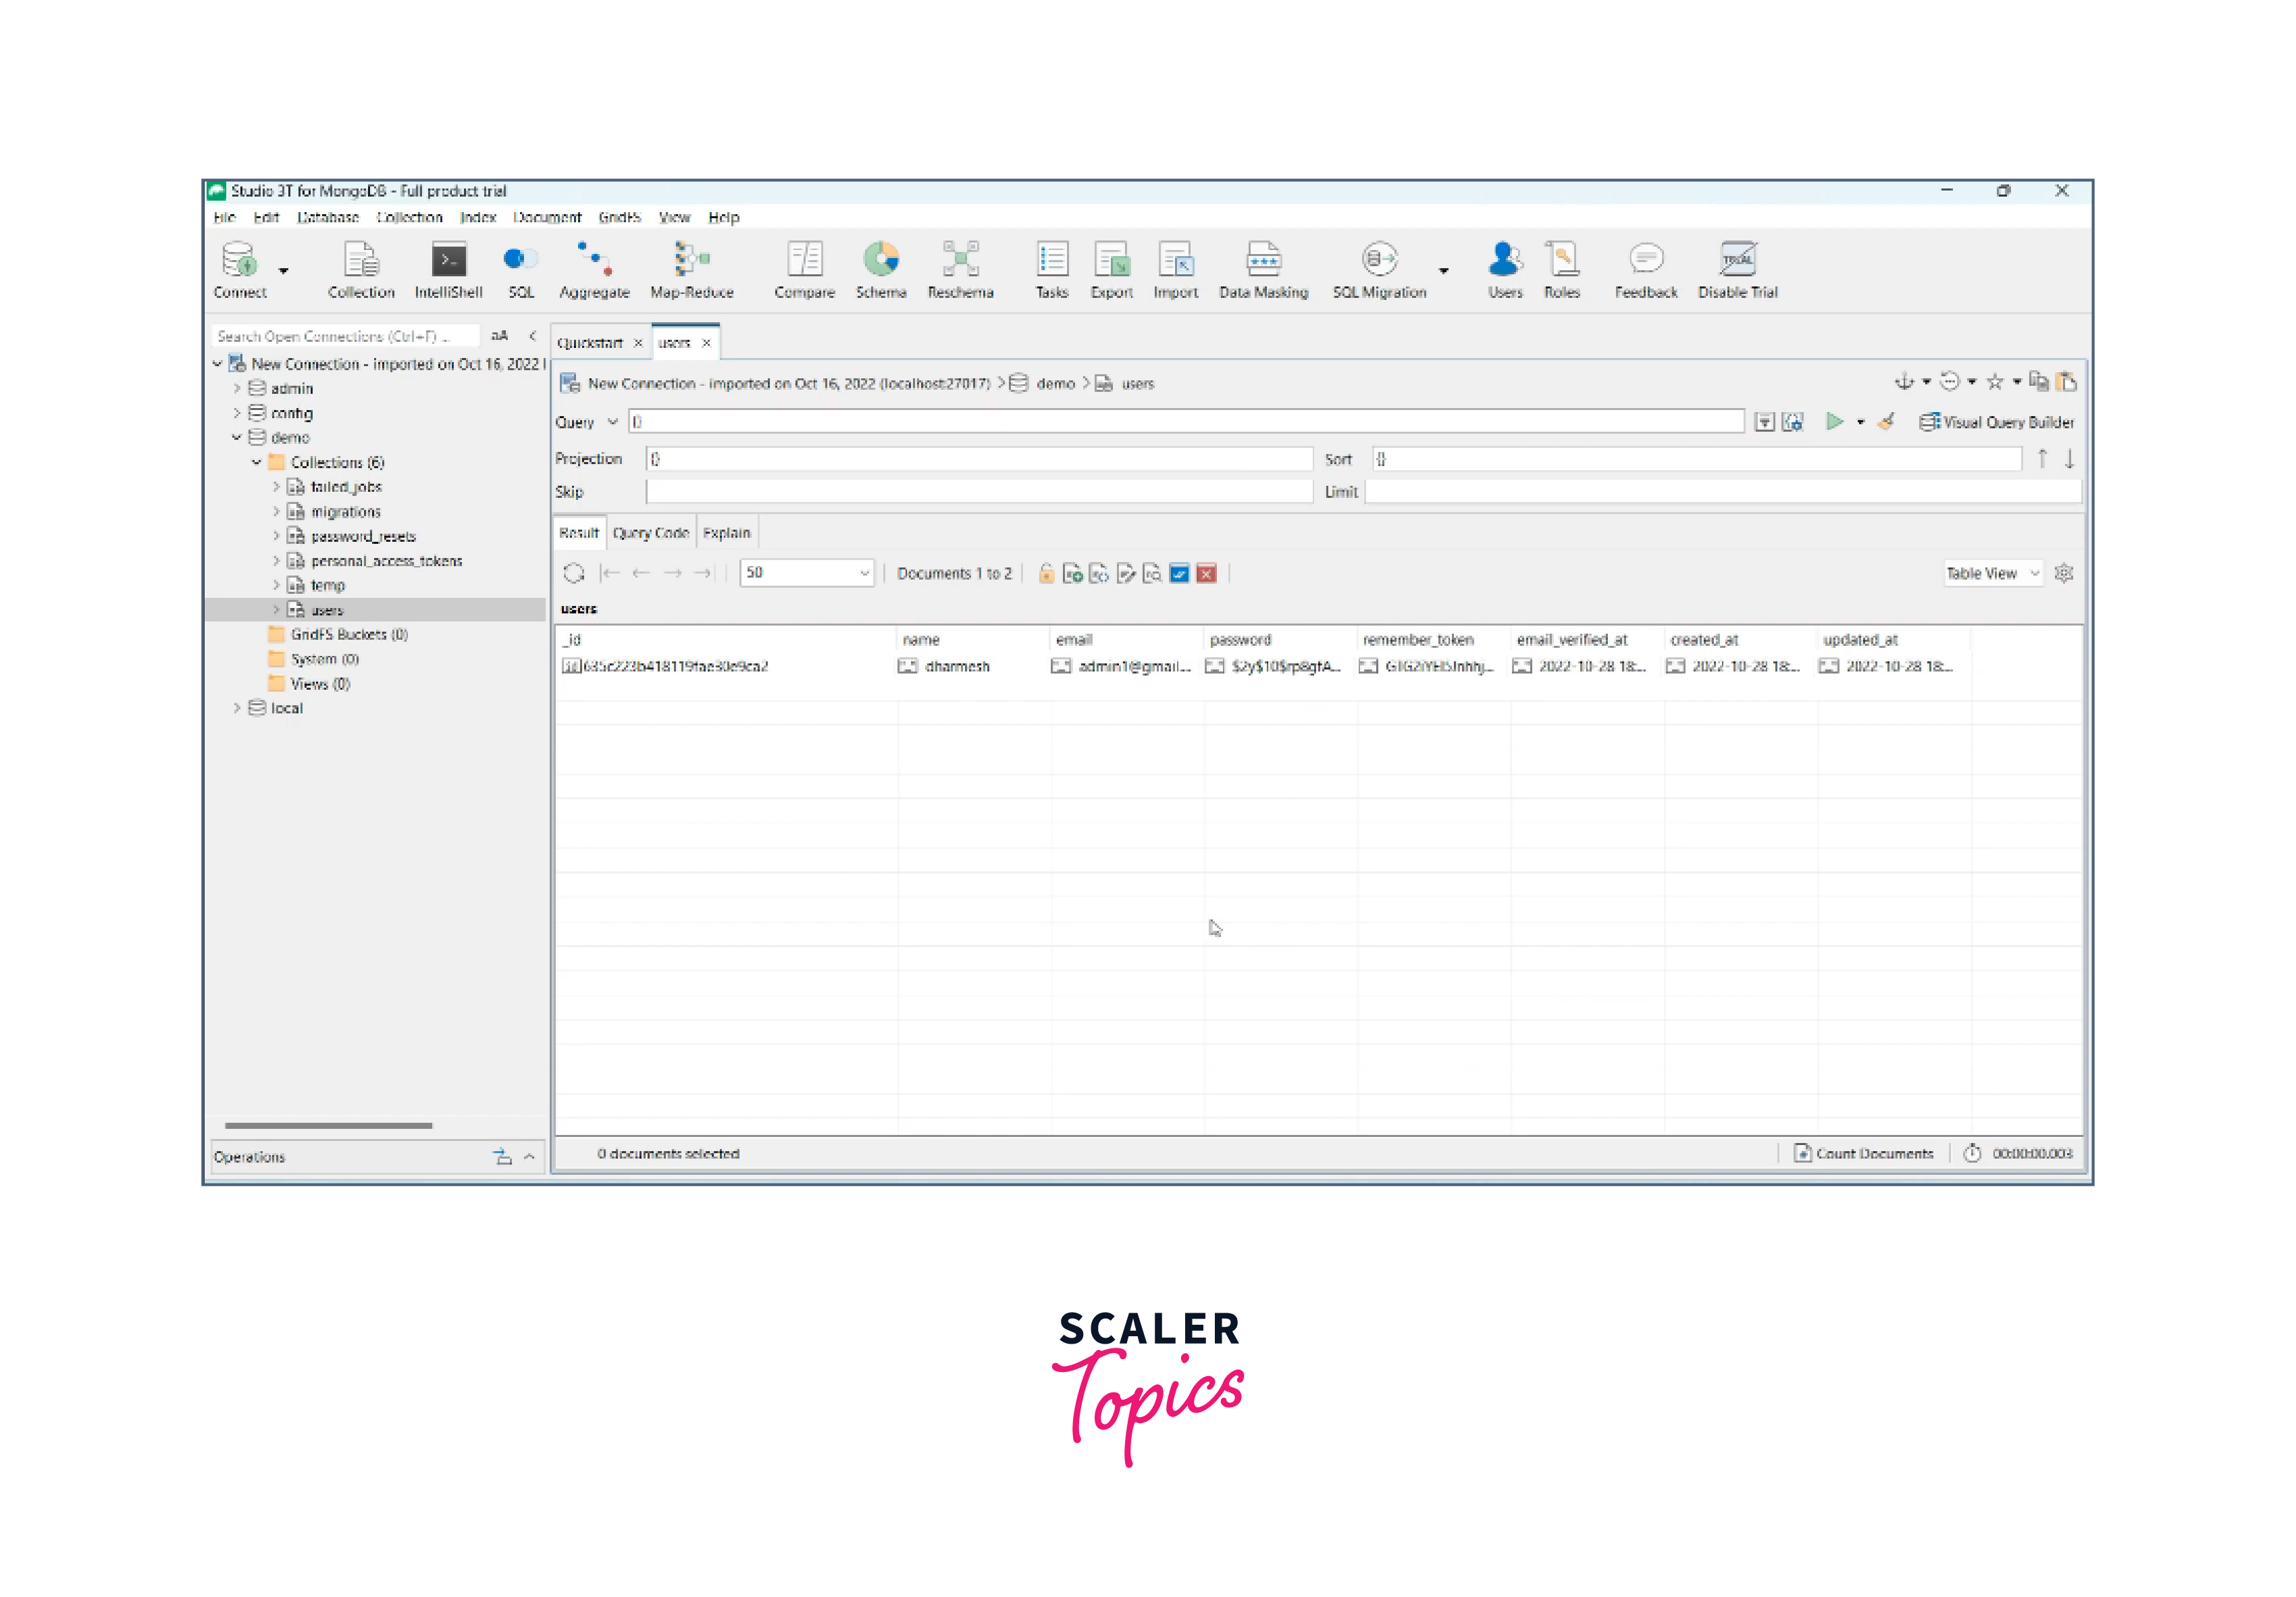This screenshot has width=2296, height=1597.
Task: Switch to the Query Code tab
Action: pyautogui.click(x=651, y=533)
